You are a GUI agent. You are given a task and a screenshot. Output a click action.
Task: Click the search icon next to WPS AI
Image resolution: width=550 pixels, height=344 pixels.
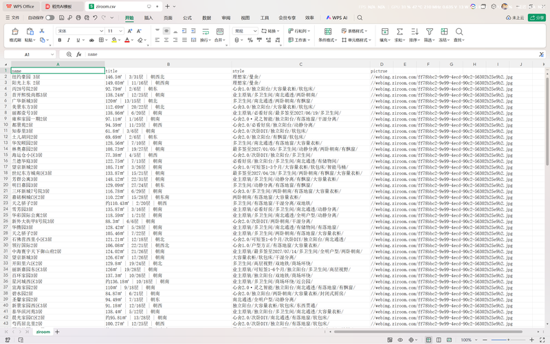[360, 18]
